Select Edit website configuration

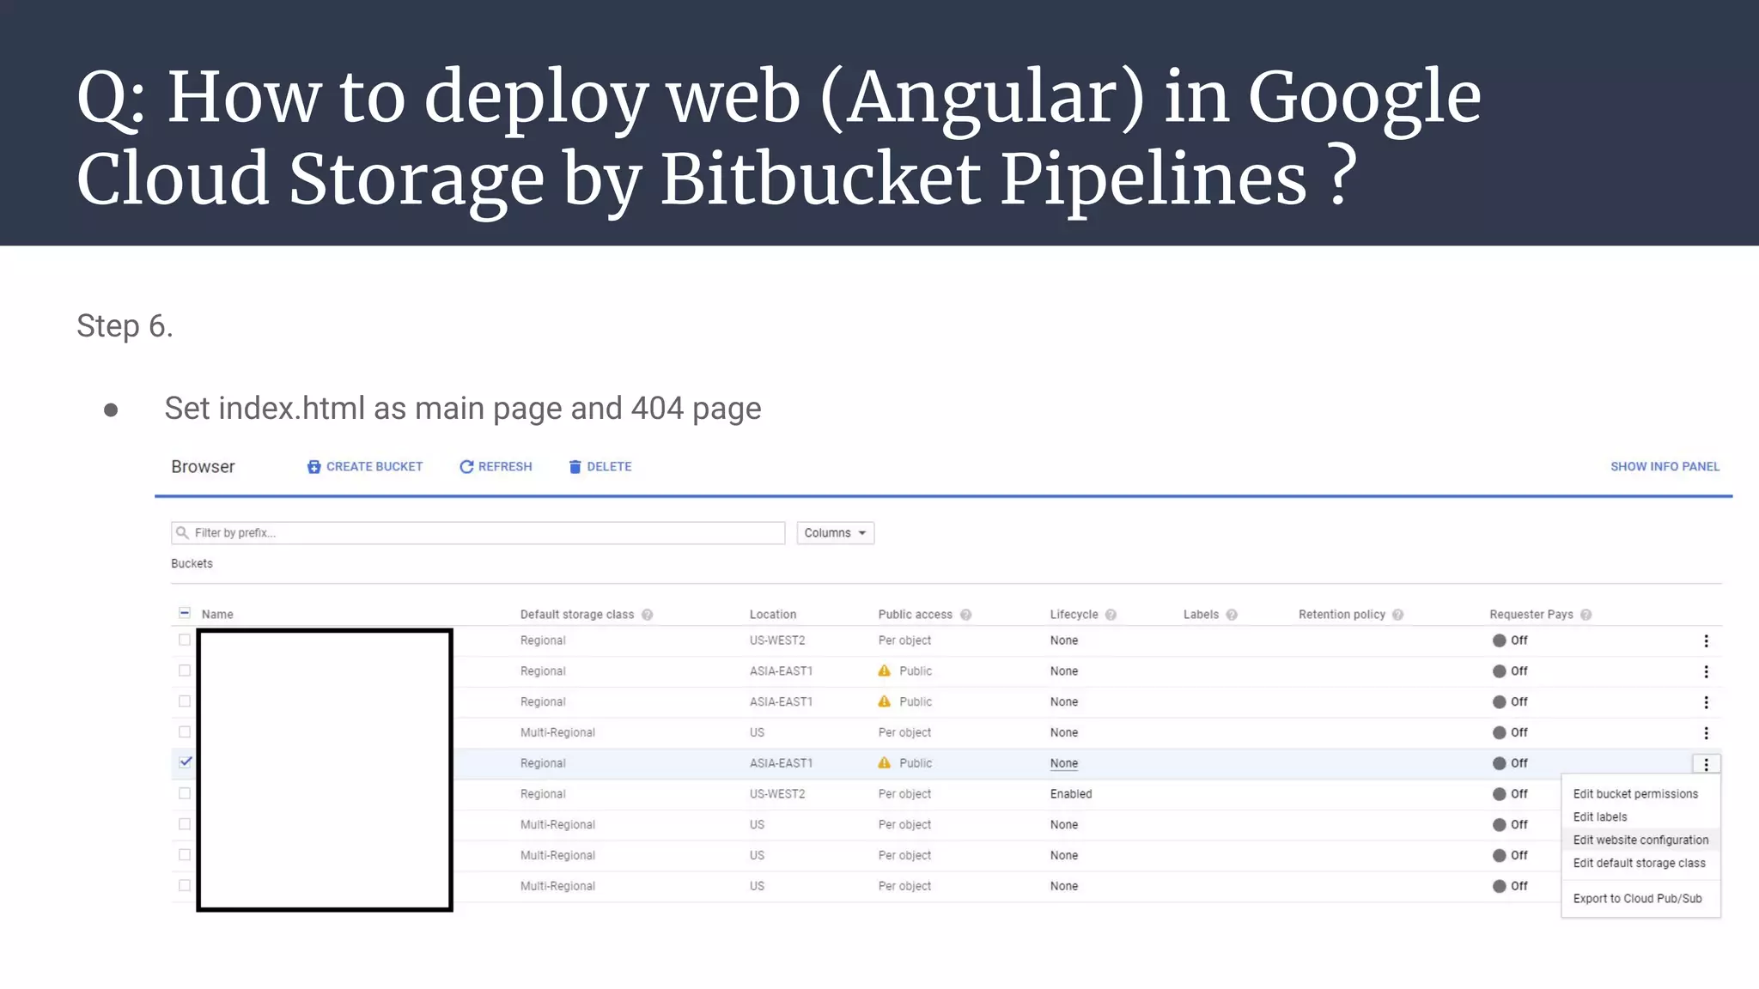(x=1640, y=840)
